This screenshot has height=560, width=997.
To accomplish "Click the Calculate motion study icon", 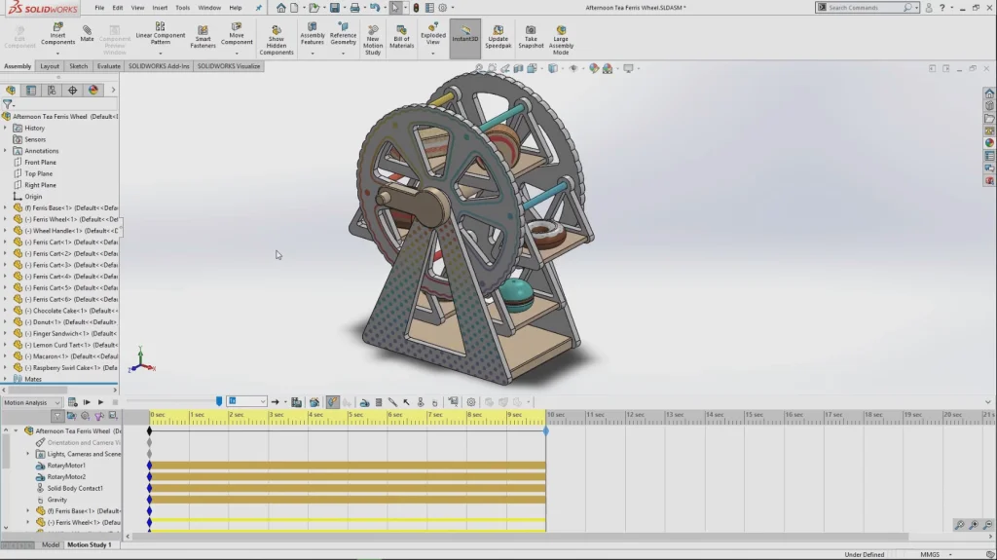I will pos(72,401).
